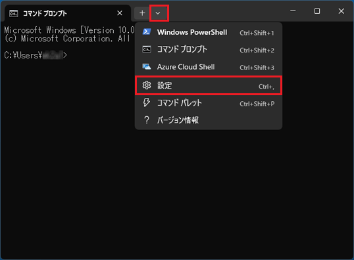Open コマンド プロンプト profile from menu

pyautogui.click(x=209, y=49)
